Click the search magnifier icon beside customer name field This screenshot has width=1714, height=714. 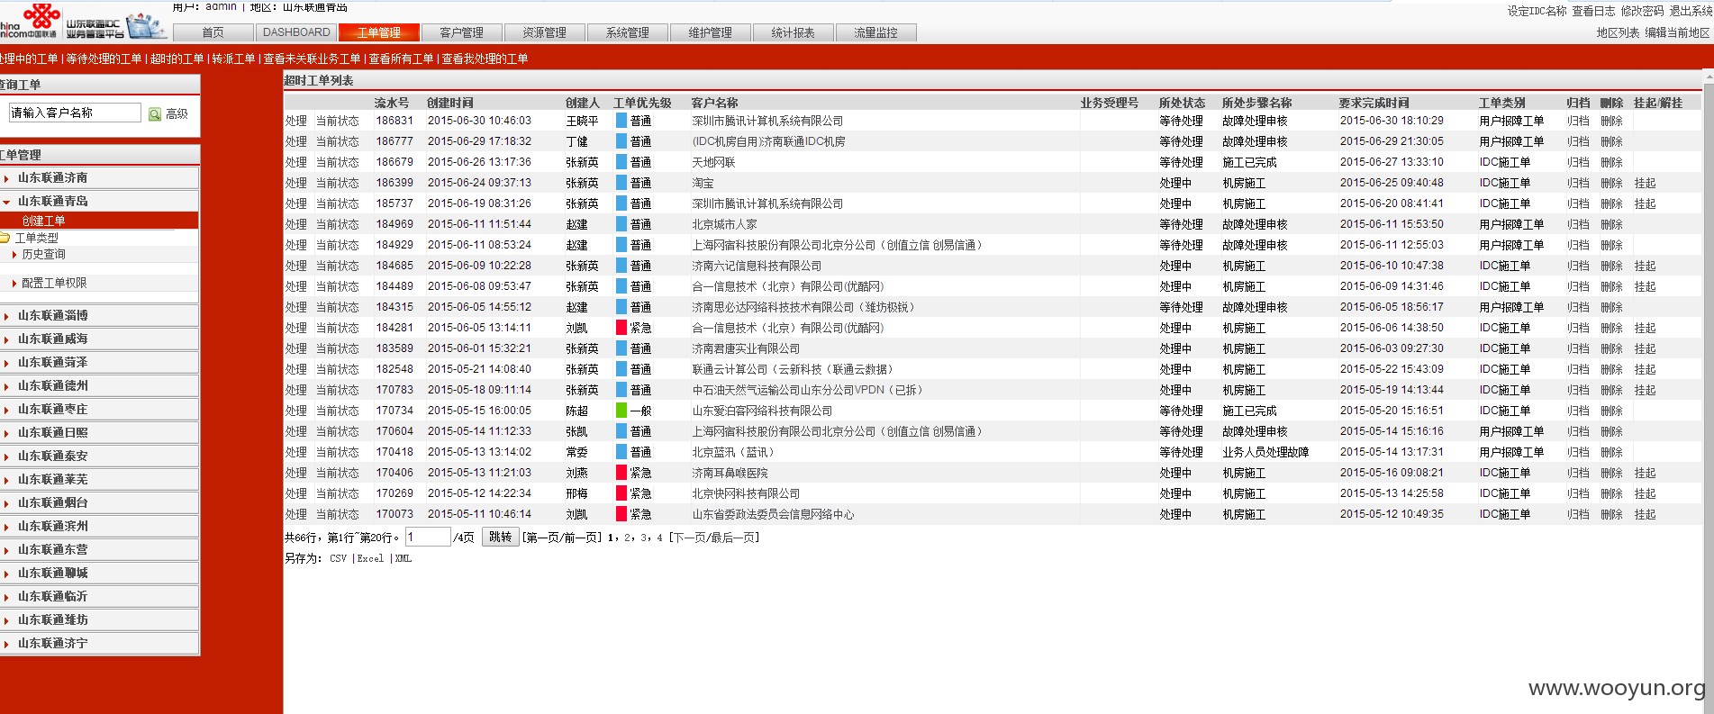click(x=155, y=113)
